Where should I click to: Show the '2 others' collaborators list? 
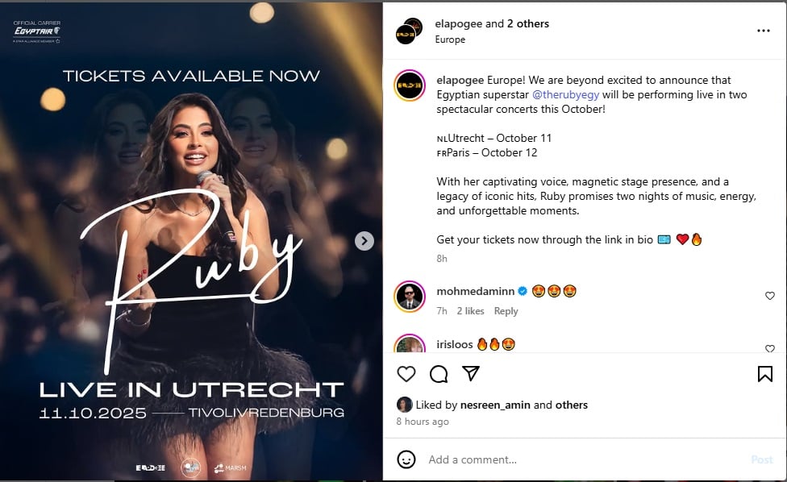point(528,23)
